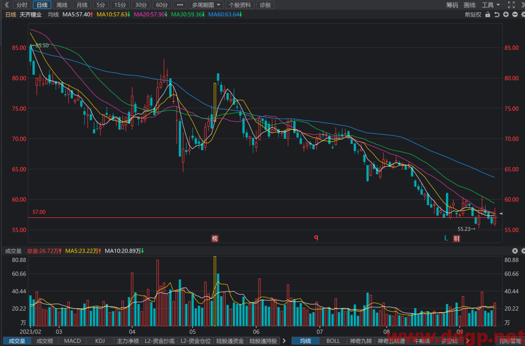
Task: Collapse the left panel with double-arrow icon
Action: coord(7,5)
